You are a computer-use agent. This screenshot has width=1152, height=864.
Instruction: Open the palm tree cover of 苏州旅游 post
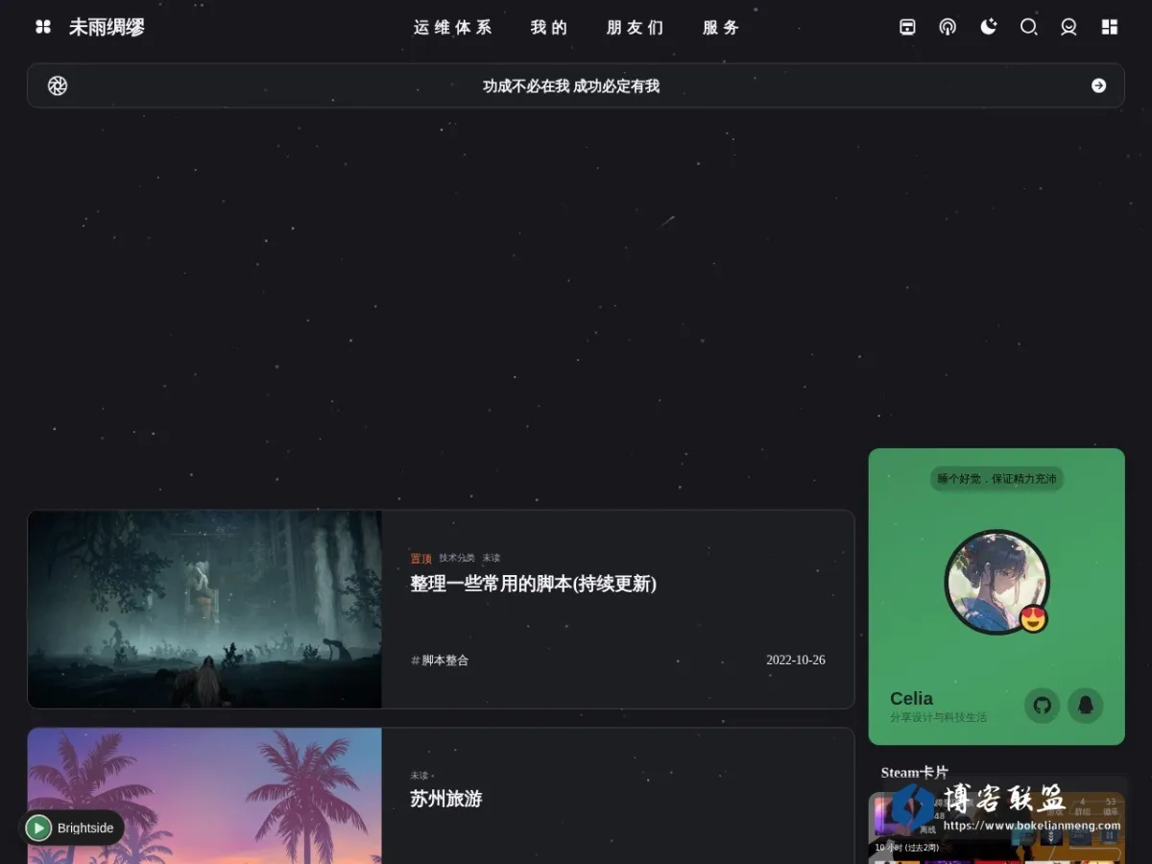click(x=204, y=796)
